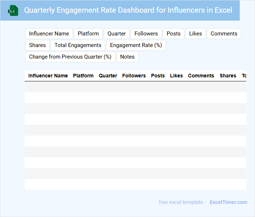Viewport: 255px width, 217px height.
Task: Click the green XLS file icon
Action: 13,10
